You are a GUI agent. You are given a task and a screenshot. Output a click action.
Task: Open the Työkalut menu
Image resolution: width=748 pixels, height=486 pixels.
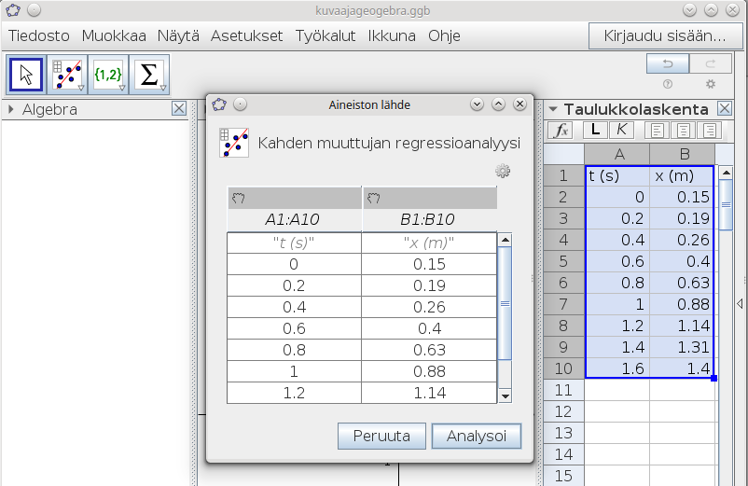[x=326, y=36]
